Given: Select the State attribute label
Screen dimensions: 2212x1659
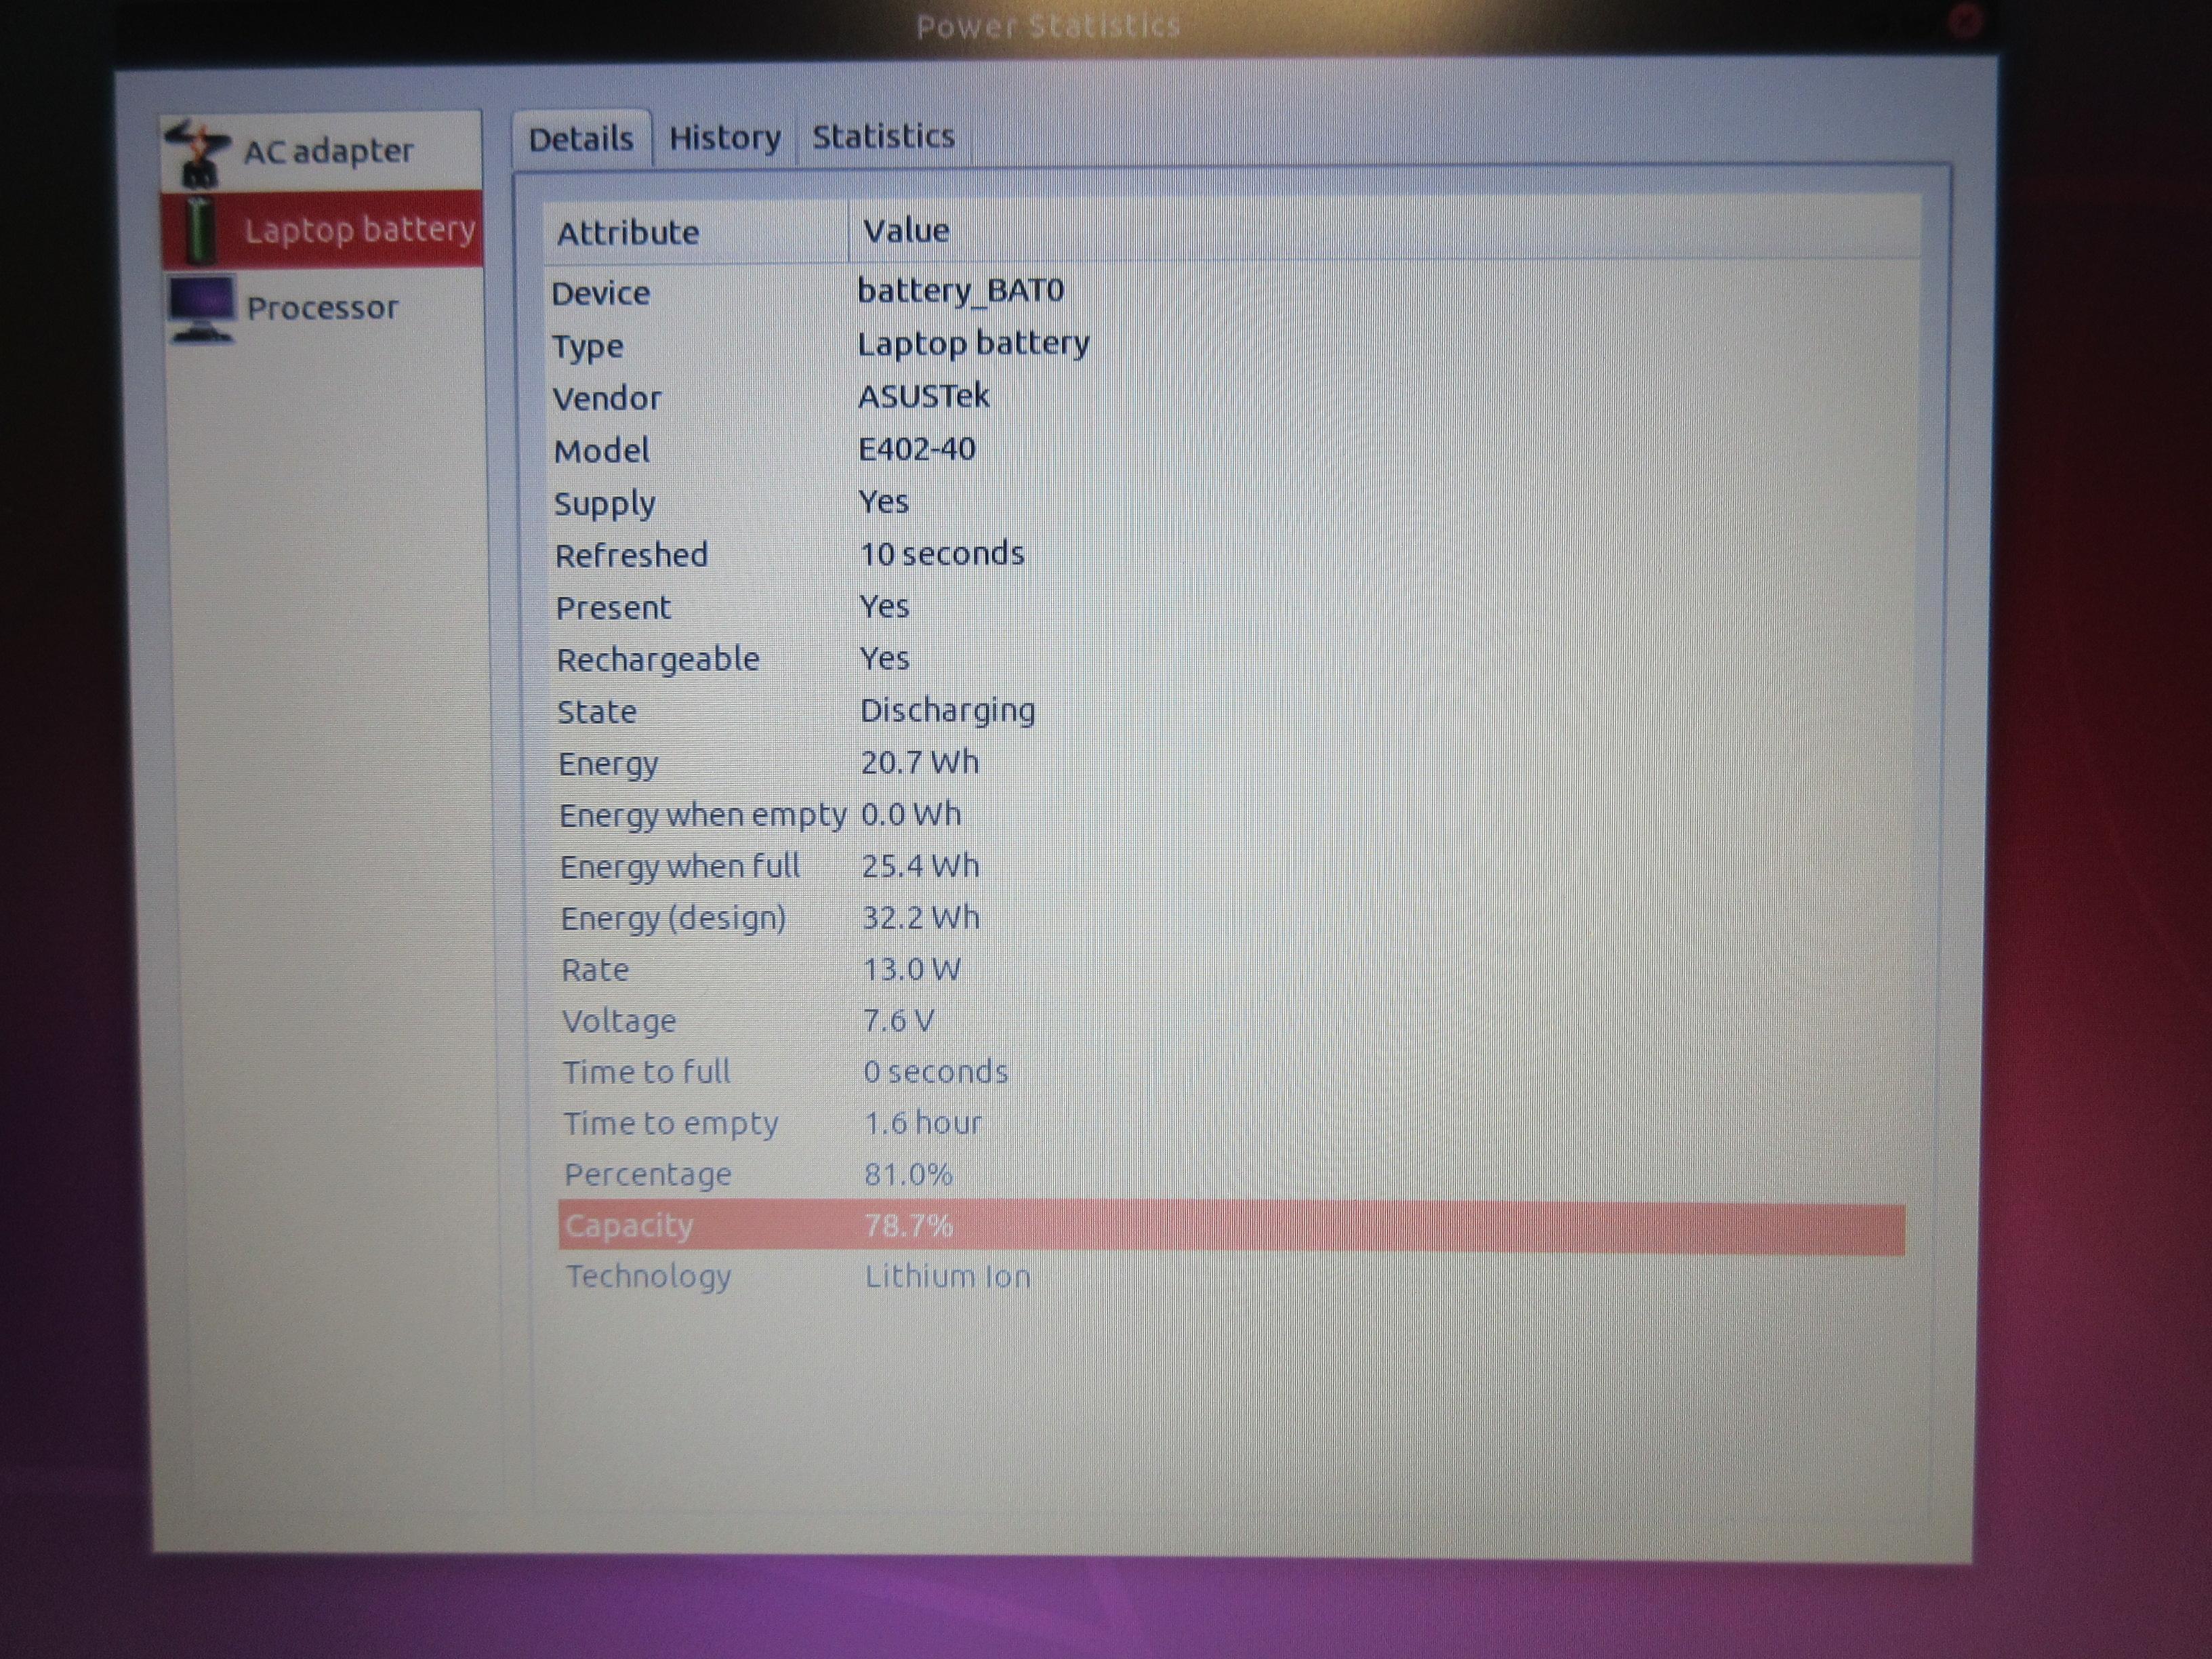Looking at the screenshot, I should coord(597,712).
